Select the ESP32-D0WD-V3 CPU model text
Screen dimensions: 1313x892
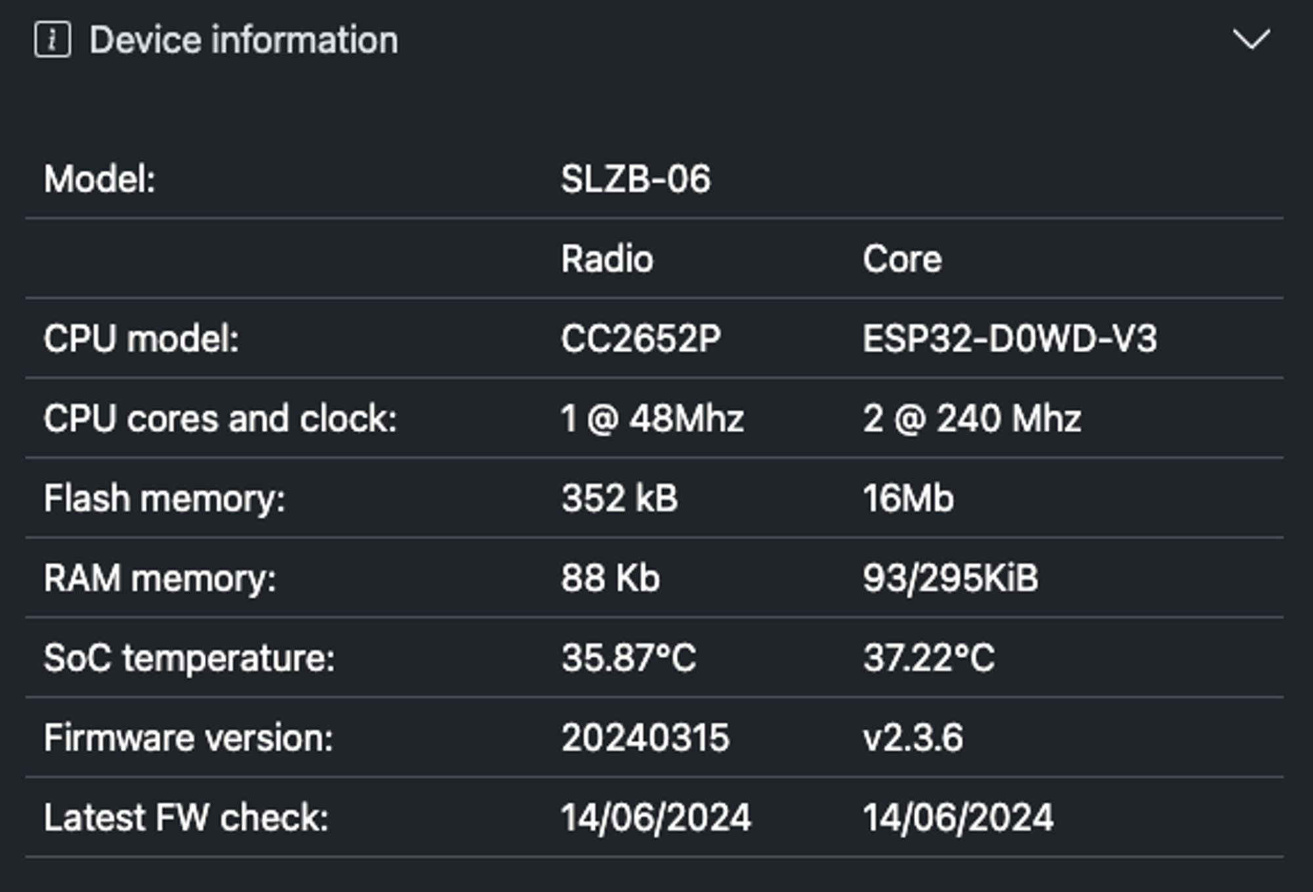pos(1010,339)
